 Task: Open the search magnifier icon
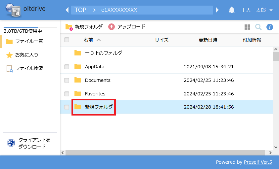click(x=258, y=27)
